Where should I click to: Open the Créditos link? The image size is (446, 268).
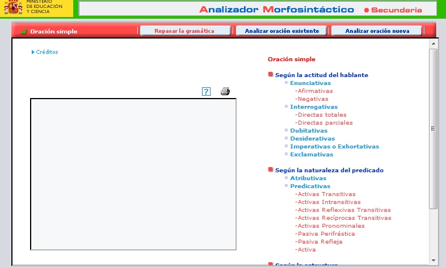[47, 52]
